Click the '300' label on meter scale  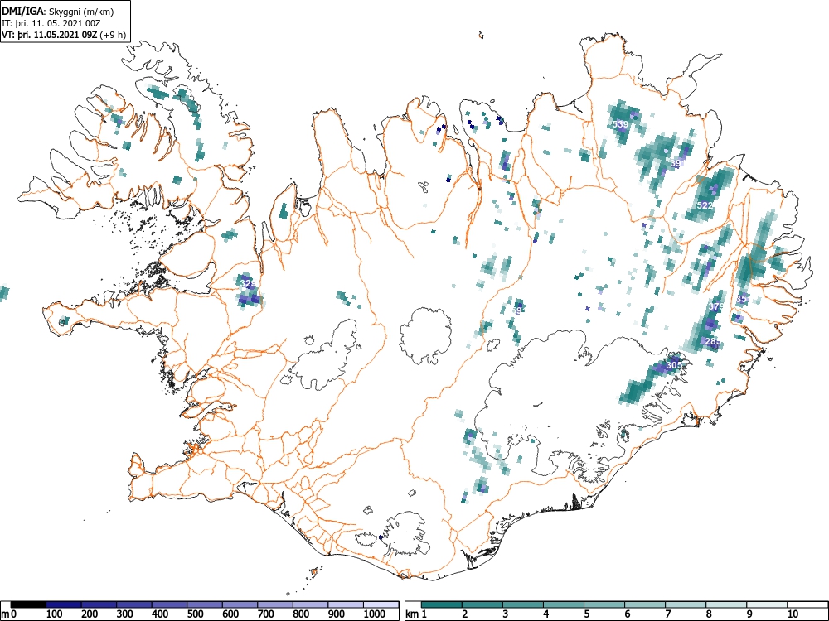(x=125, y=614)
